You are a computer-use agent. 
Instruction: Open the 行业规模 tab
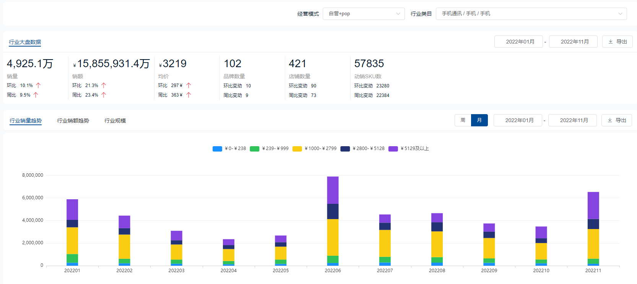coord(115,121)
